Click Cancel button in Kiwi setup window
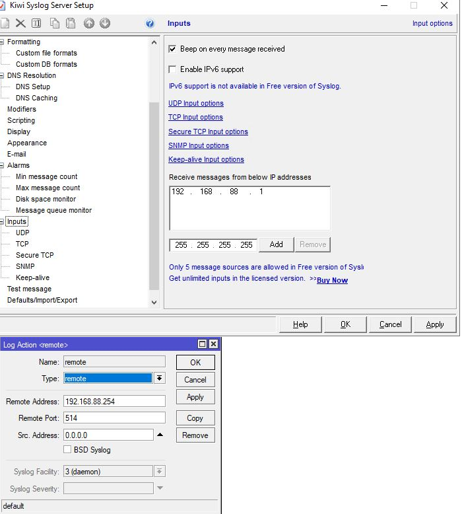This screenshot has height=514, width=462. click(x=390, y=324)
